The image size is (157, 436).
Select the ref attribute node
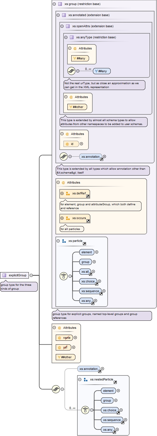(64, 347)
